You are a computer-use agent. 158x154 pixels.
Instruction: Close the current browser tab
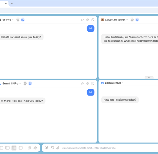coord(6,3)
